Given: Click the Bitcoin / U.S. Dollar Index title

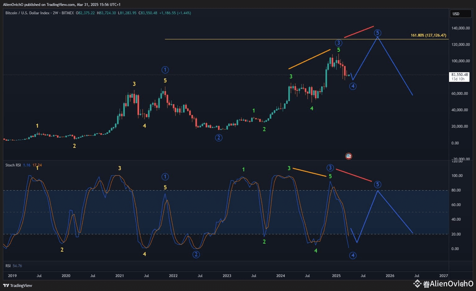Looking at the screenshot, I should click(27, 13).
